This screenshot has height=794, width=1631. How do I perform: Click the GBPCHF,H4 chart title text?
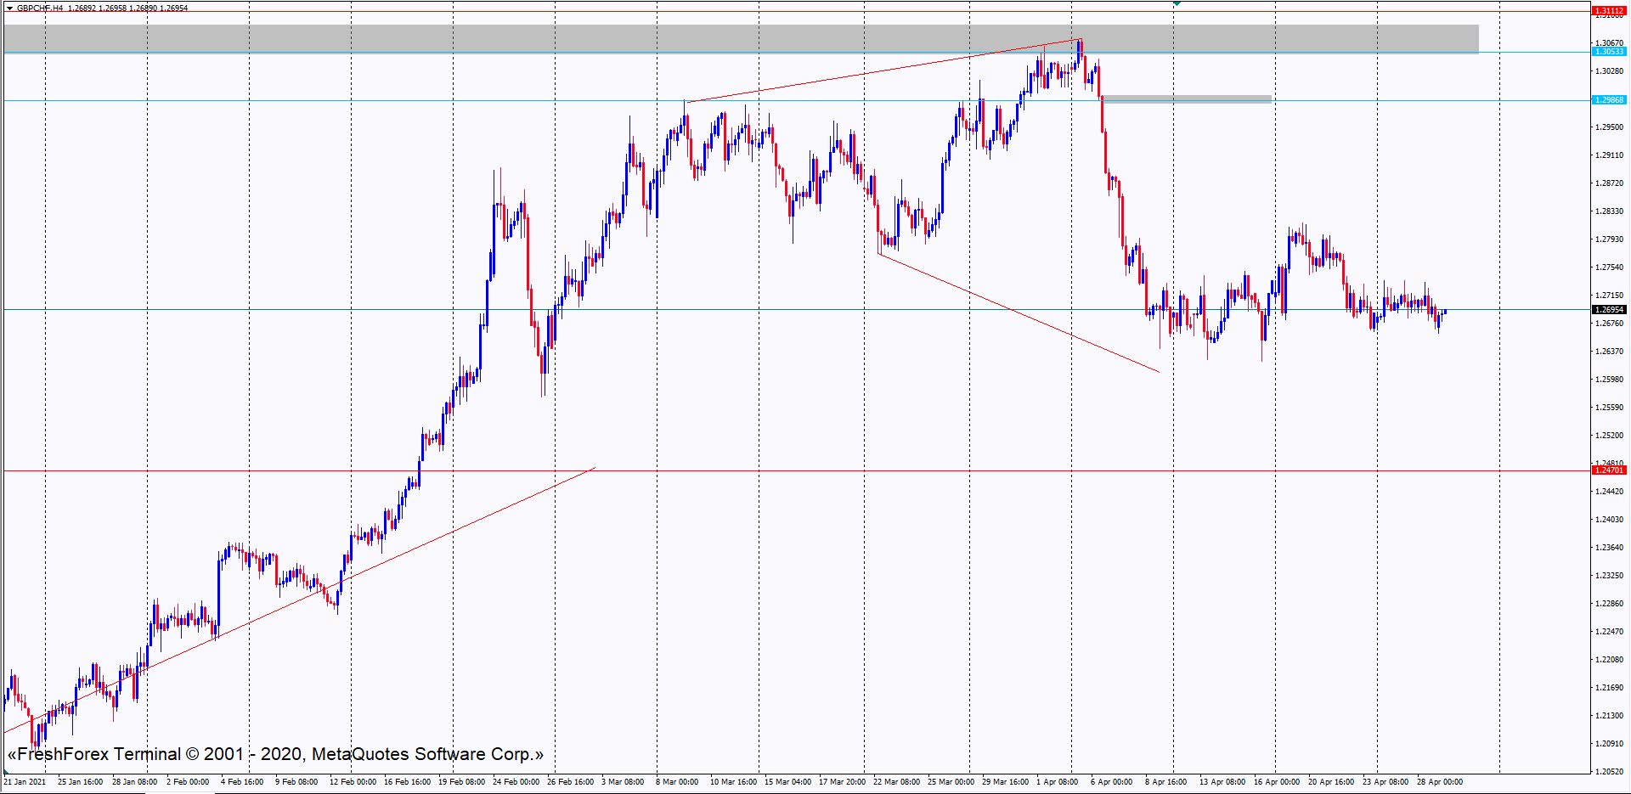coord(40,8)
